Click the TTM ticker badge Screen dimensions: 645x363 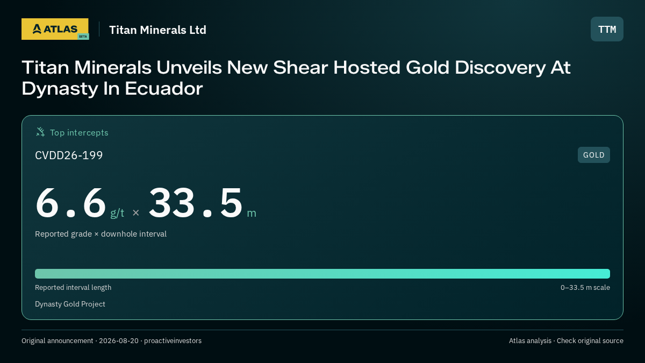[607, 29]
